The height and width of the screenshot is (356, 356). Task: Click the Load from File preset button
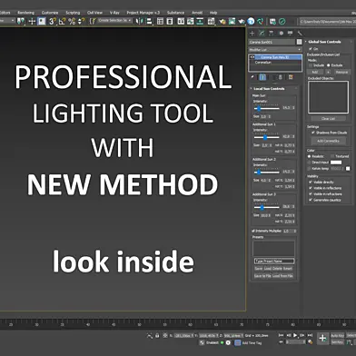click(x=282, y=276)
